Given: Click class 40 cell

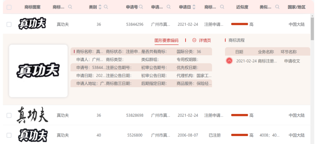Looking at the screenshot, I should pyautogui.click(x=99, y=135).
